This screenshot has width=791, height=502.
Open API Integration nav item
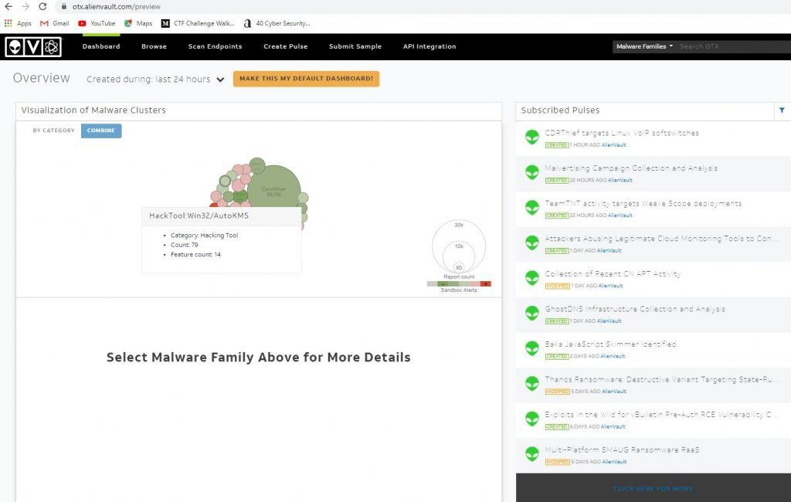(429, 46)
